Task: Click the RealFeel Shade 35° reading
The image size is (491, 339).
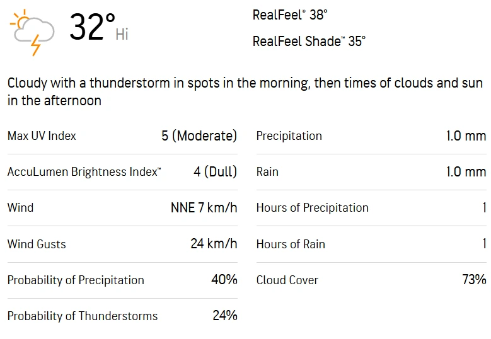Action: coord(309,42)
